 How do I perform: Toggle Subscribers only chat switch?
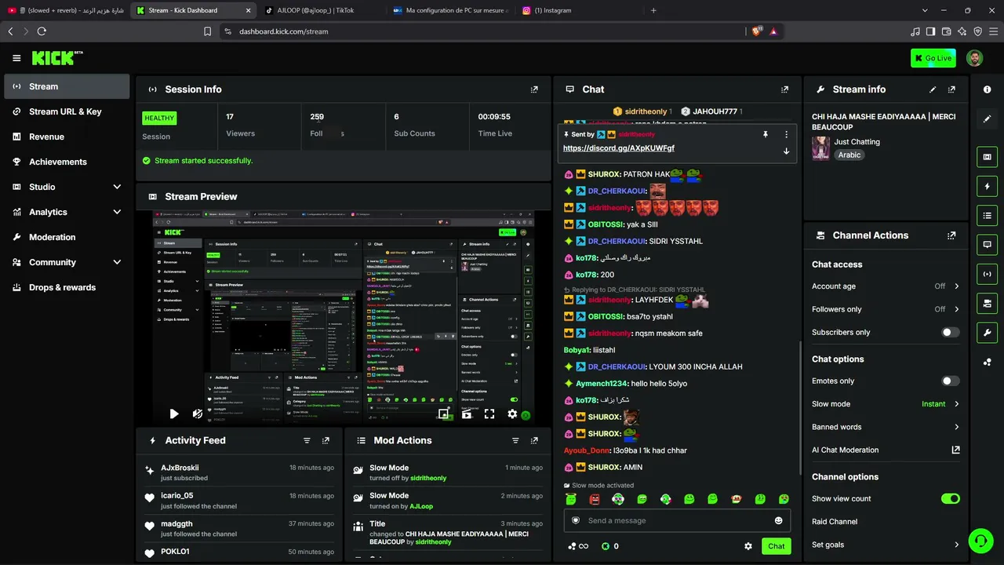tap(950, 333)
